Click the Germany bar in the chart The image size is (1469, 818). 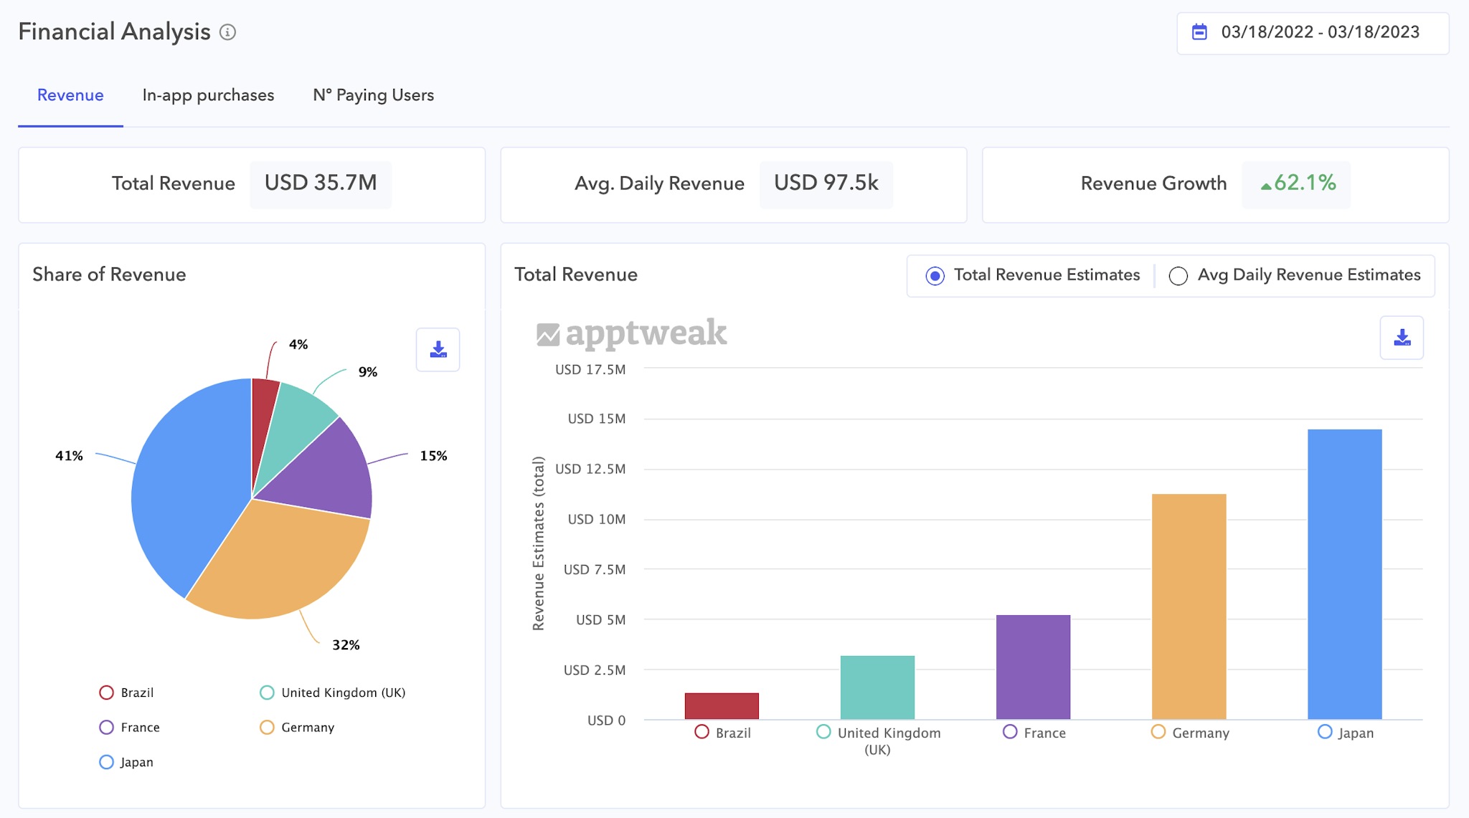1189,606
